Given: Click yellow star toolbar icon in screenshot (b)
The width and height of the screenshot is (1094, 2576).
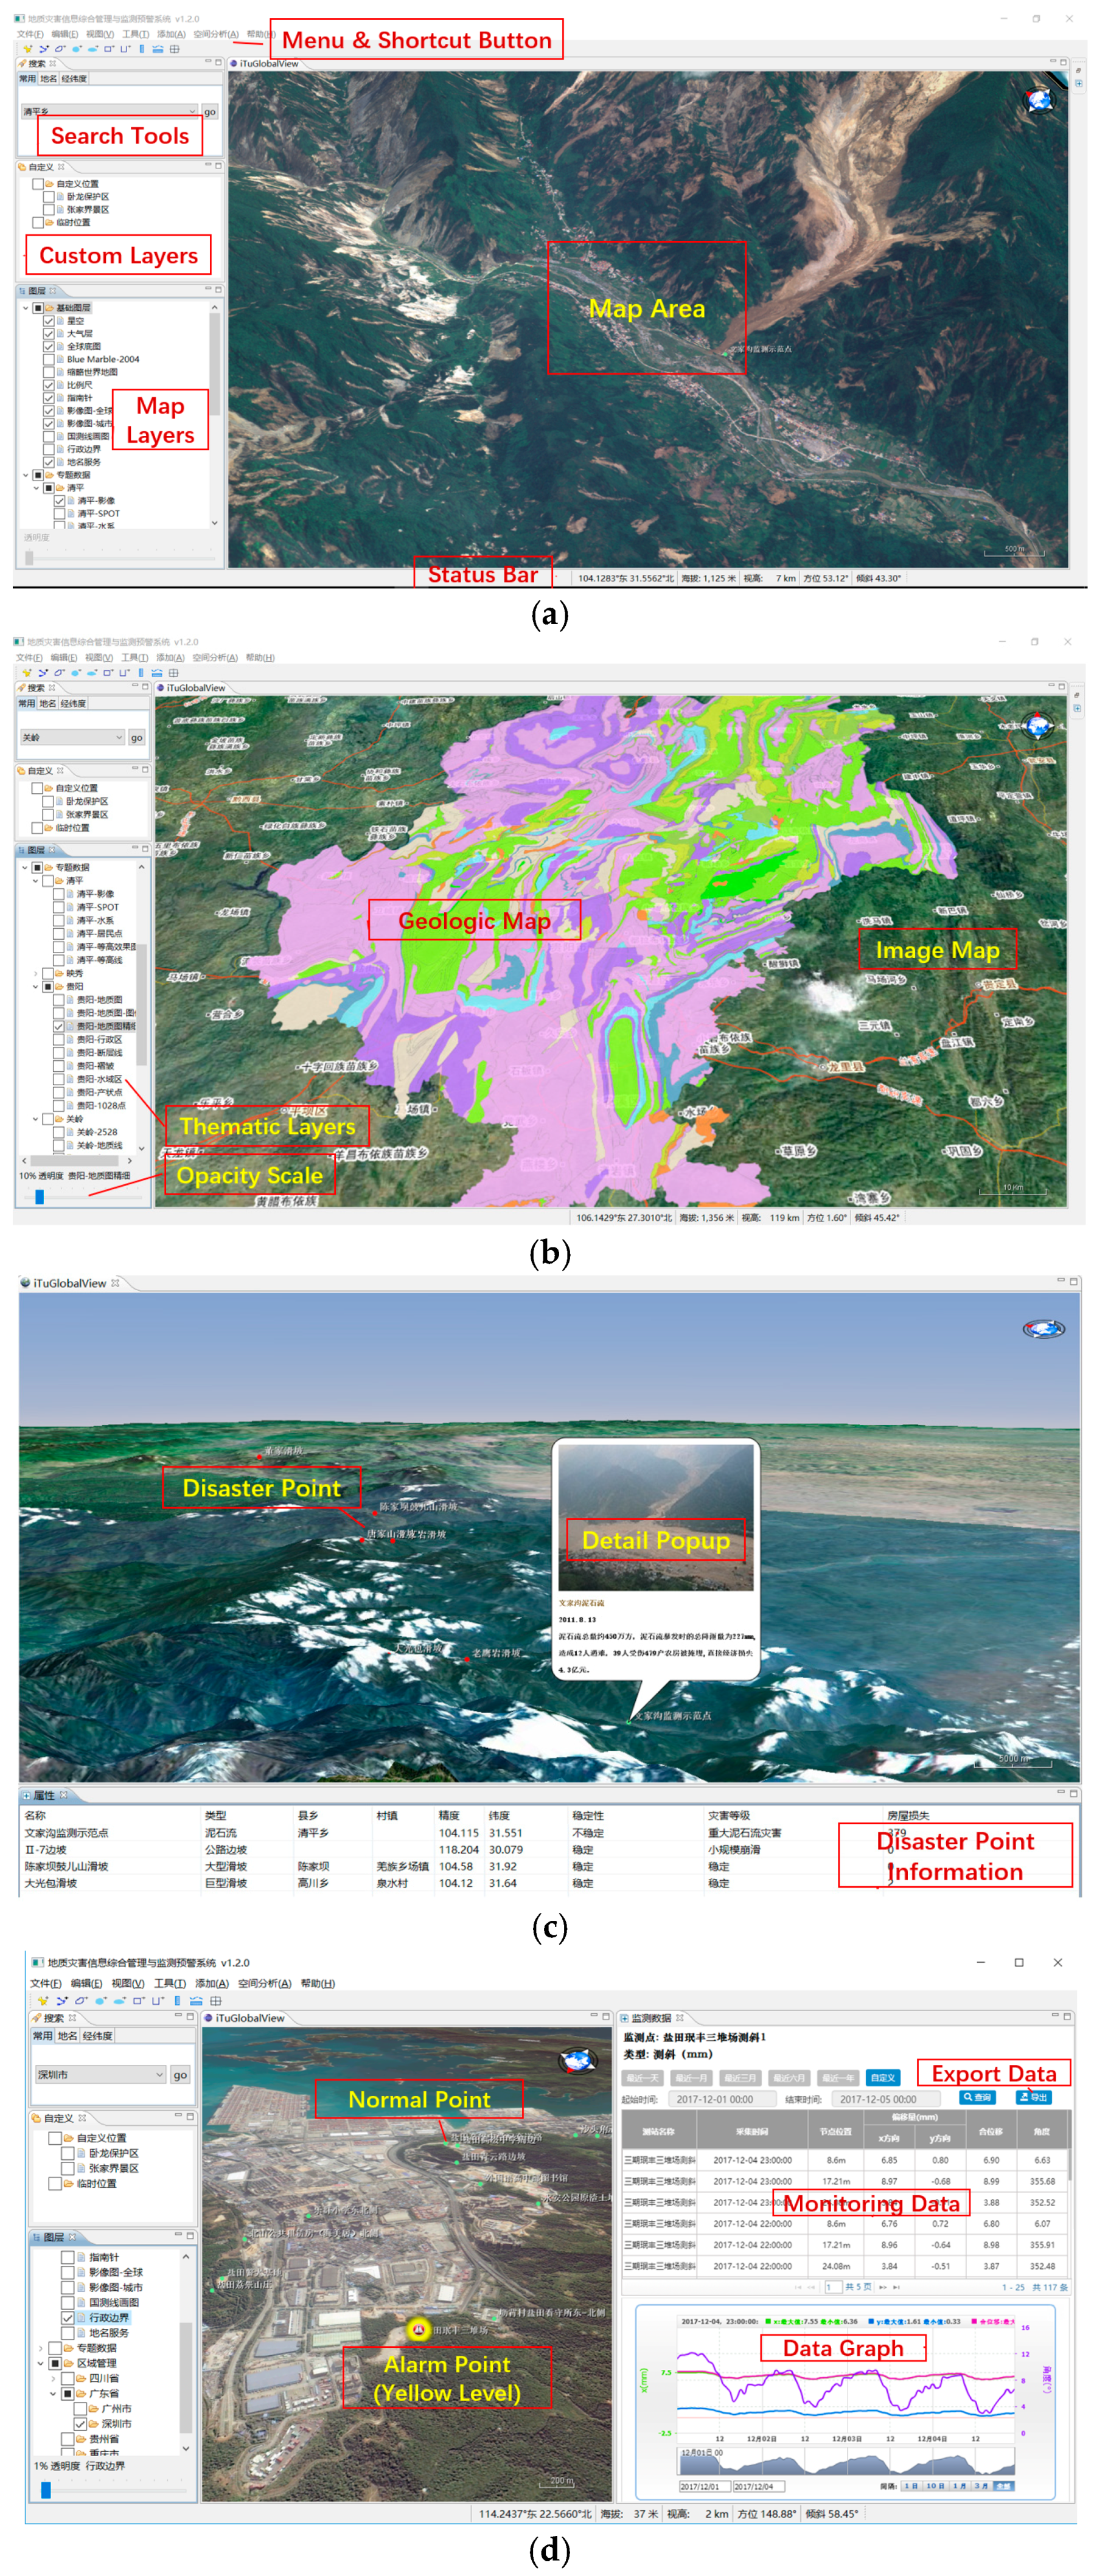Looking at the screenshot, I should [27, 673].
